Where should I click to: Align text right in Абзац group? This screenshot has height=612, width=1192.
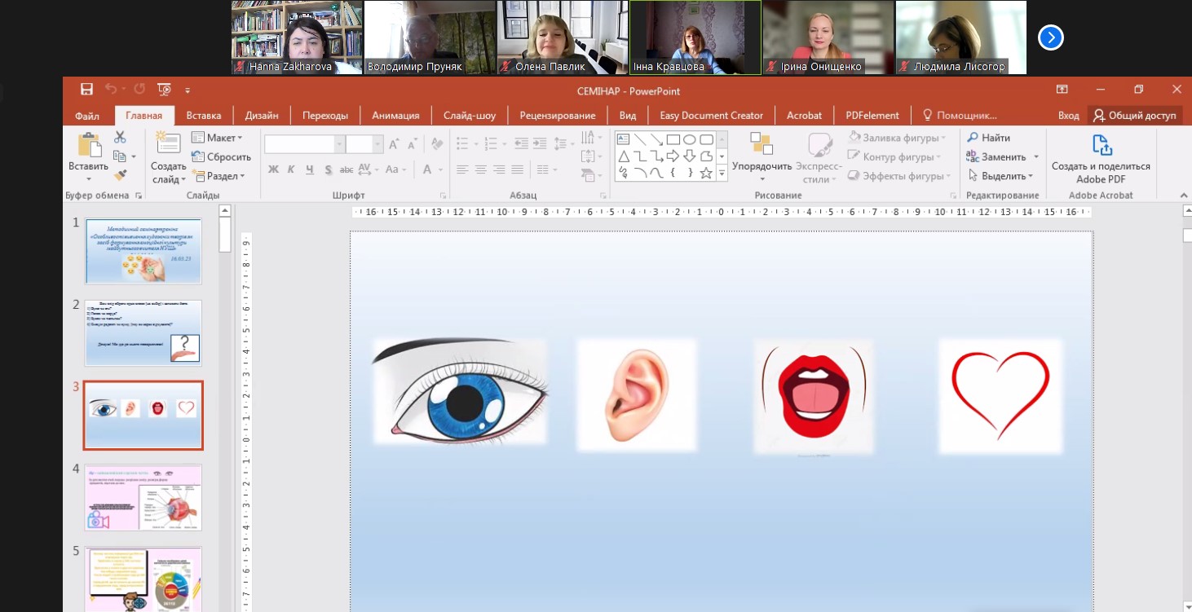[499, 170]
